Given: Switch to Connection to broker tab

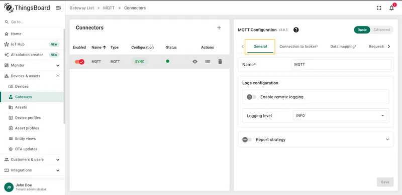Looking at the screenshot, I should pos(298,47).
